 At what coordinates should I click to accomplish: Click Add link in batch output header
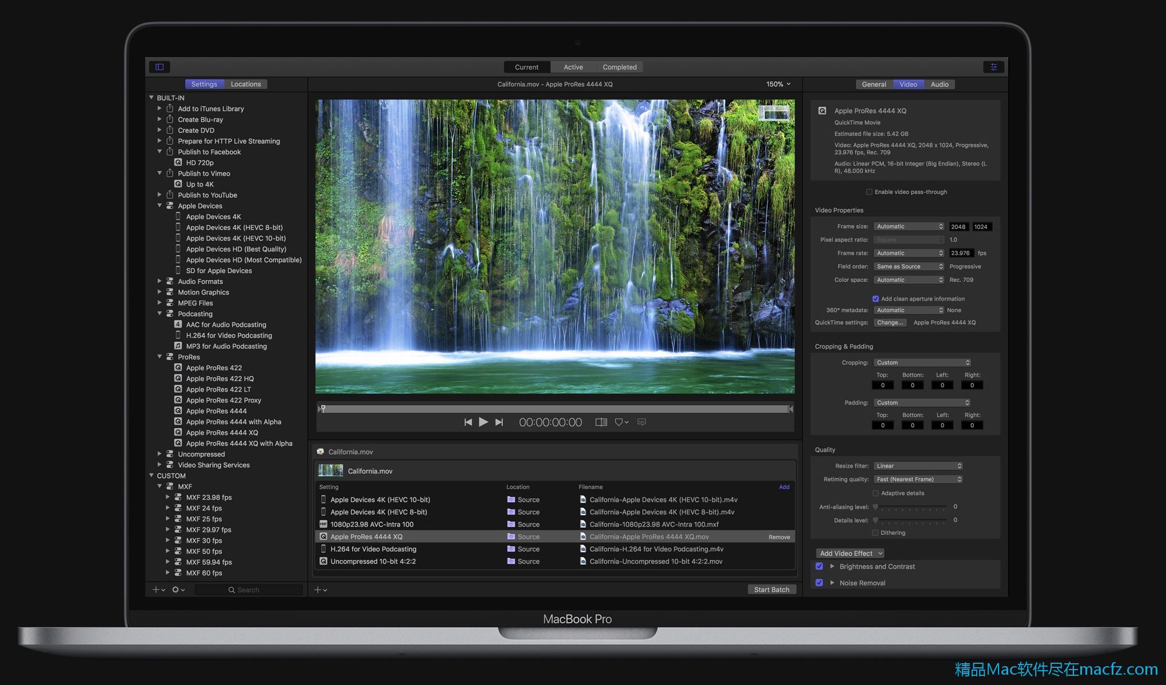point(784,487)
